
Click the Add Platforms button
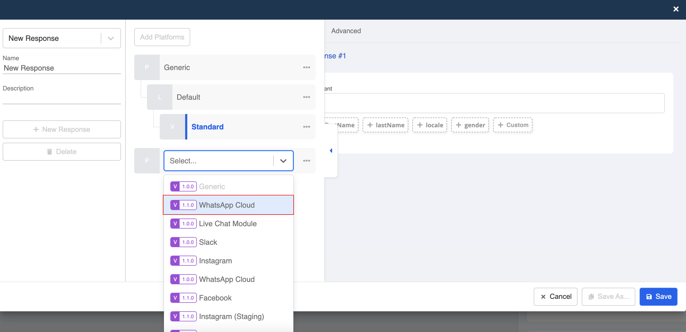[162, 37]
